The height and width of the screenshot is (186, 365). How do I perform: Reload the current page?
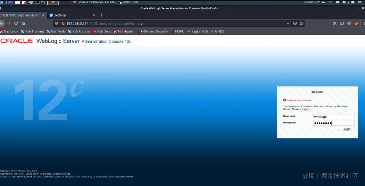16,24
